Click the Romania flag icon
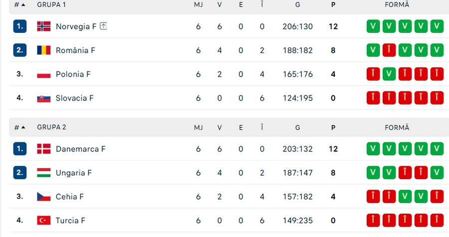The width and height of the screenshot is (449, 237). click(x=44, y=50)
